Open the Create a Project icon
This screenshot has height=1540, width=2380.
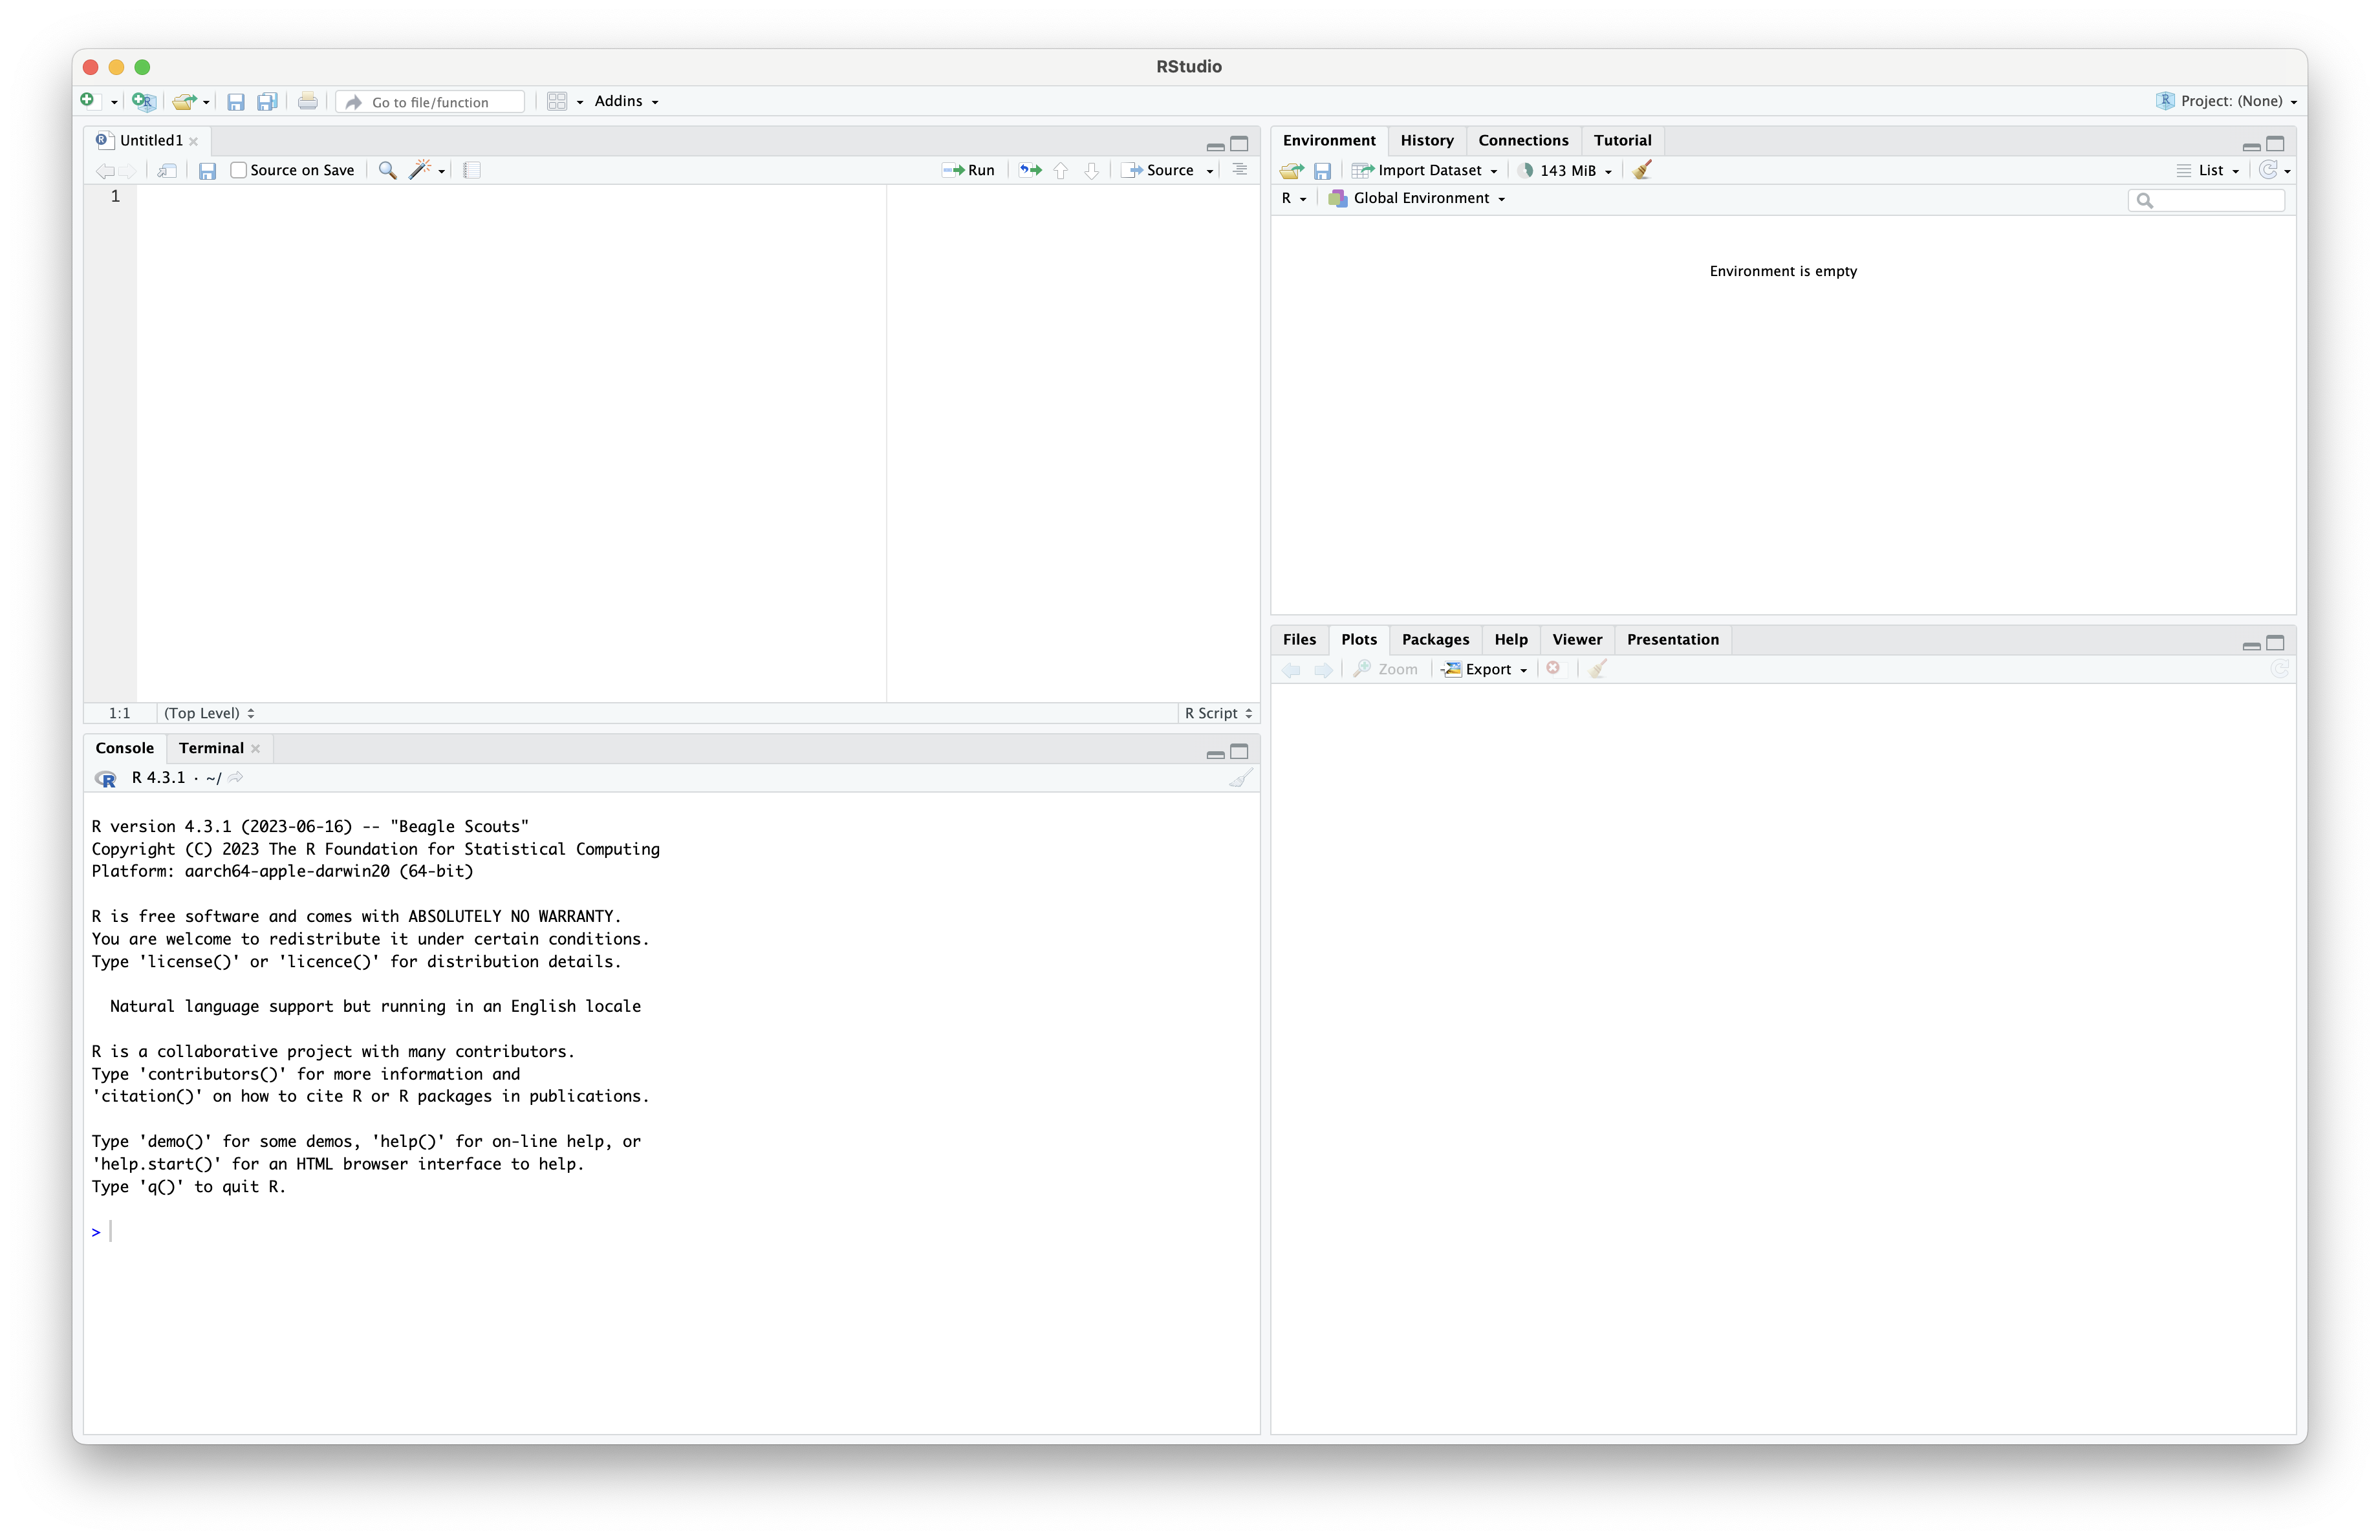click(144, 101)
